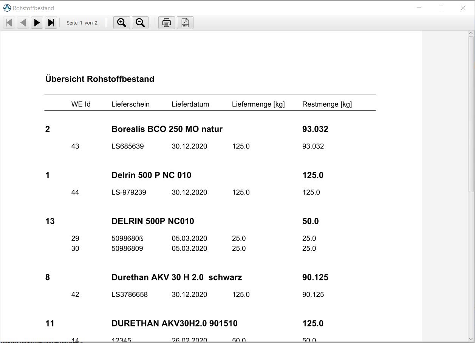
Task: Click the 'Rohstoffbestand' window title text
Action: tap(33, 8)
